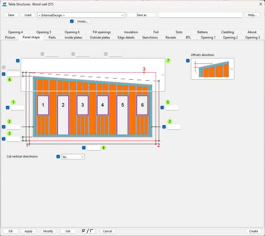Click opening number 1 in wall diagram
This screenshot has width=265, height=236.
(x=43, y=105)
